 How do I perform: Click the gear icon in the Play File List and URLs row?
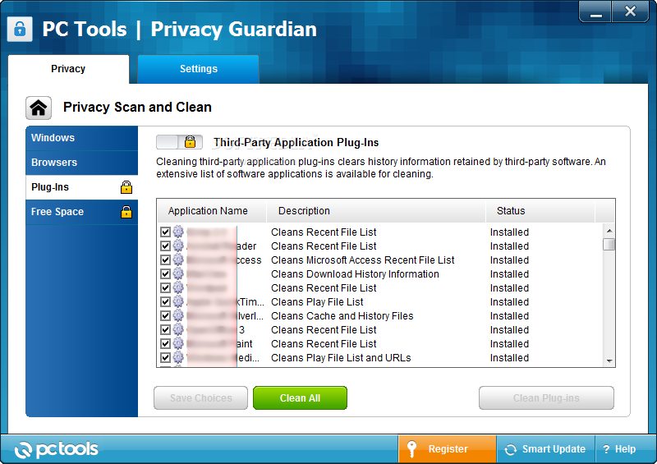coord(178,357)
